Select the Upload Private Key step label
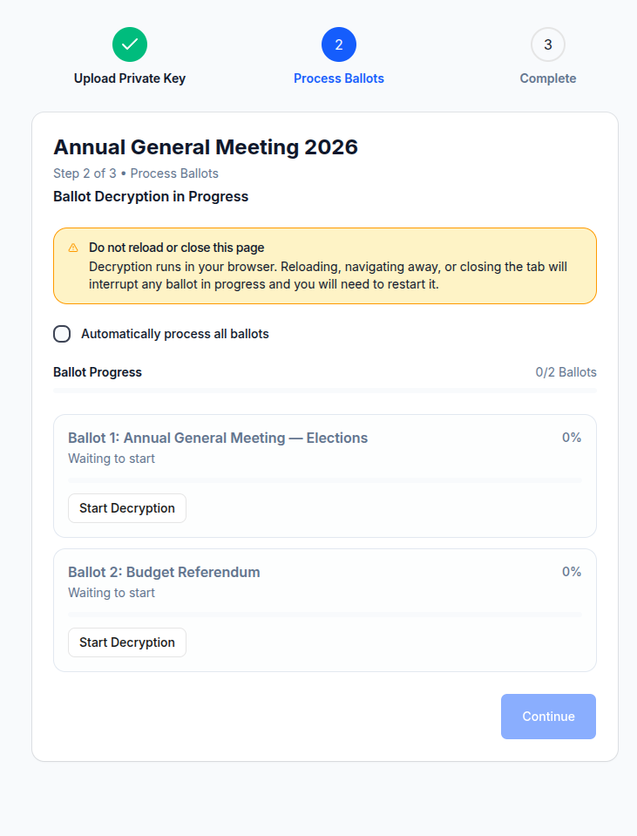The width and height of the screenshot is (637, 836). pos(130,78)
